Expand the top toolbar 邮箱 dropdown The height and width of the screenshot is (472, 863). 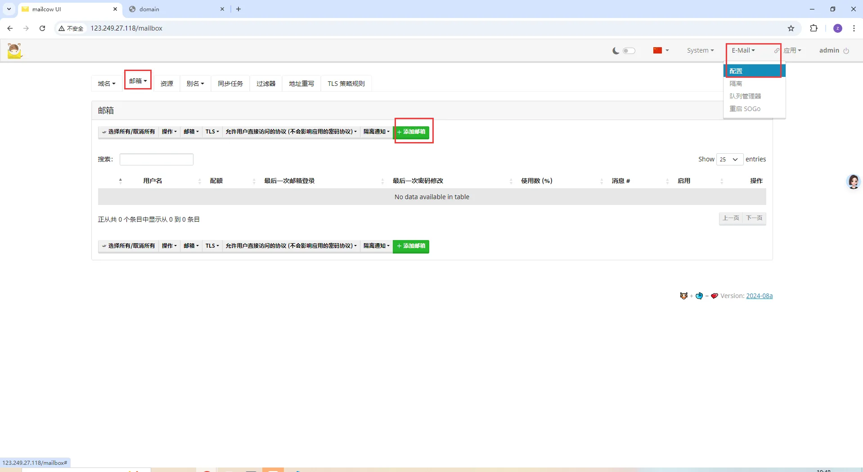(x=191, y=132)
